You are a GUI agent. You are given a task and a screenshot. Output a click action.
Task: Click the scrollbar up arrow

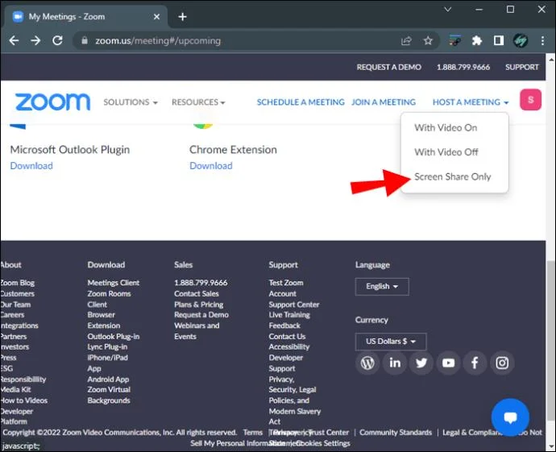click(551, 60)
